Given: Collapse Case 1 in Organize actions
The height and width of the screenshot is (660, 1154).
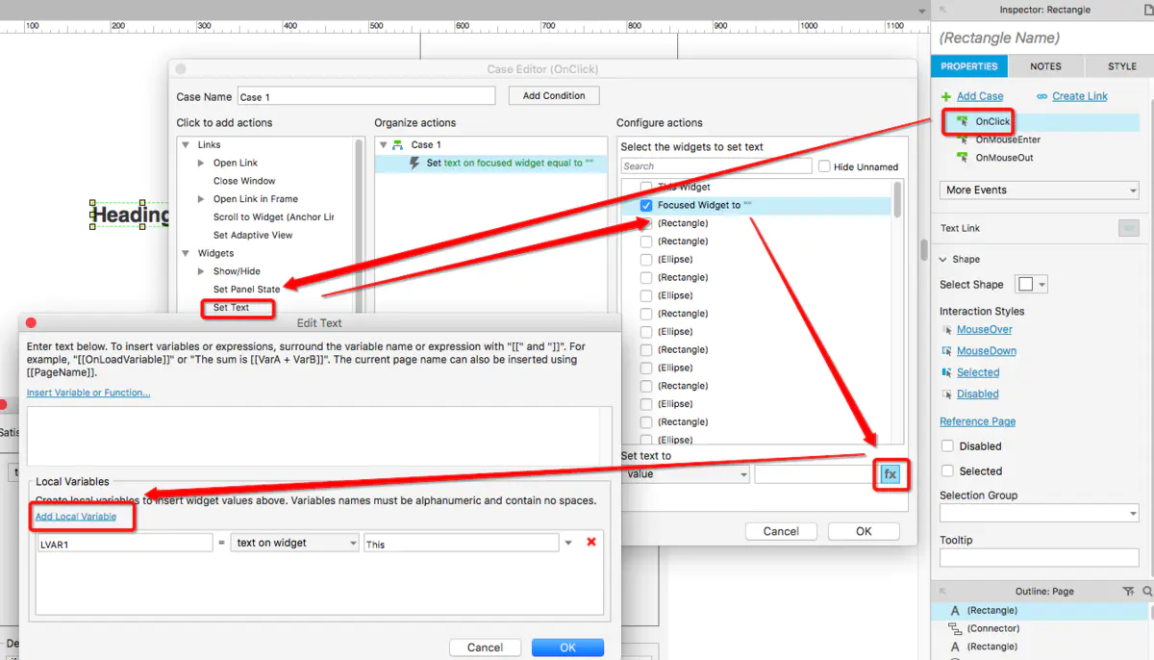Looking at the screenshot, I should (x=384, y=145).
